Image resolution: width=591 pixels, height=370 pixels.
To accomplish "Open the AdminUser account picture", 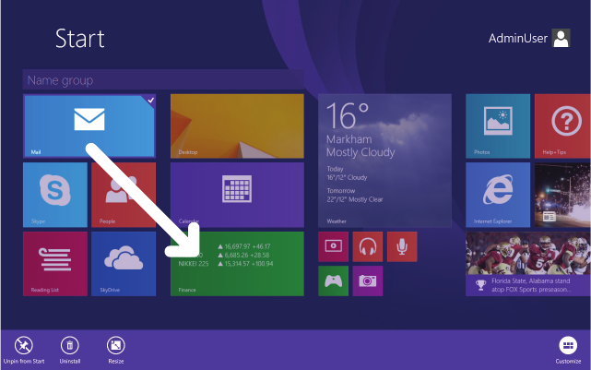I will (x=561, y=38).
